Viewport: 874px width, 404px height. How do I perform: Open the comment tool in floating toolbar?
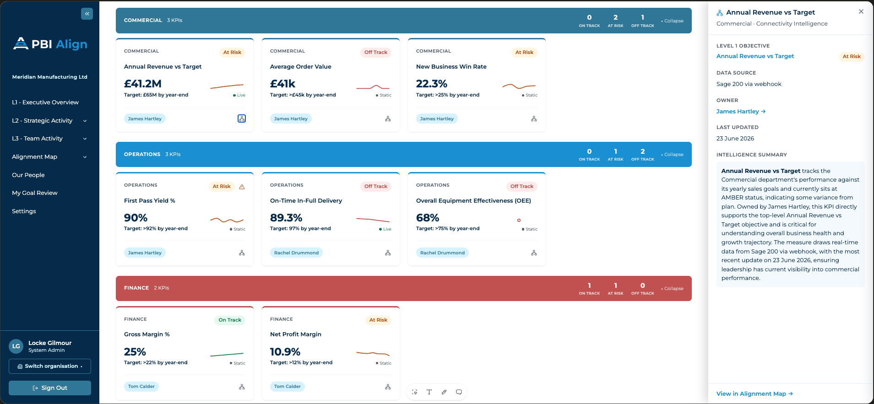pos(459,392)
